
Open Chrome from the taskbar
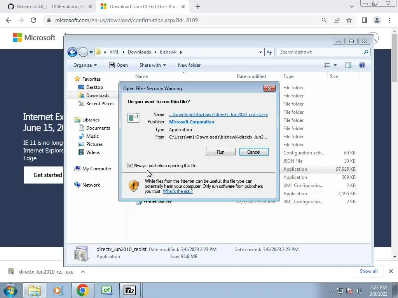[x=82, y=290]
